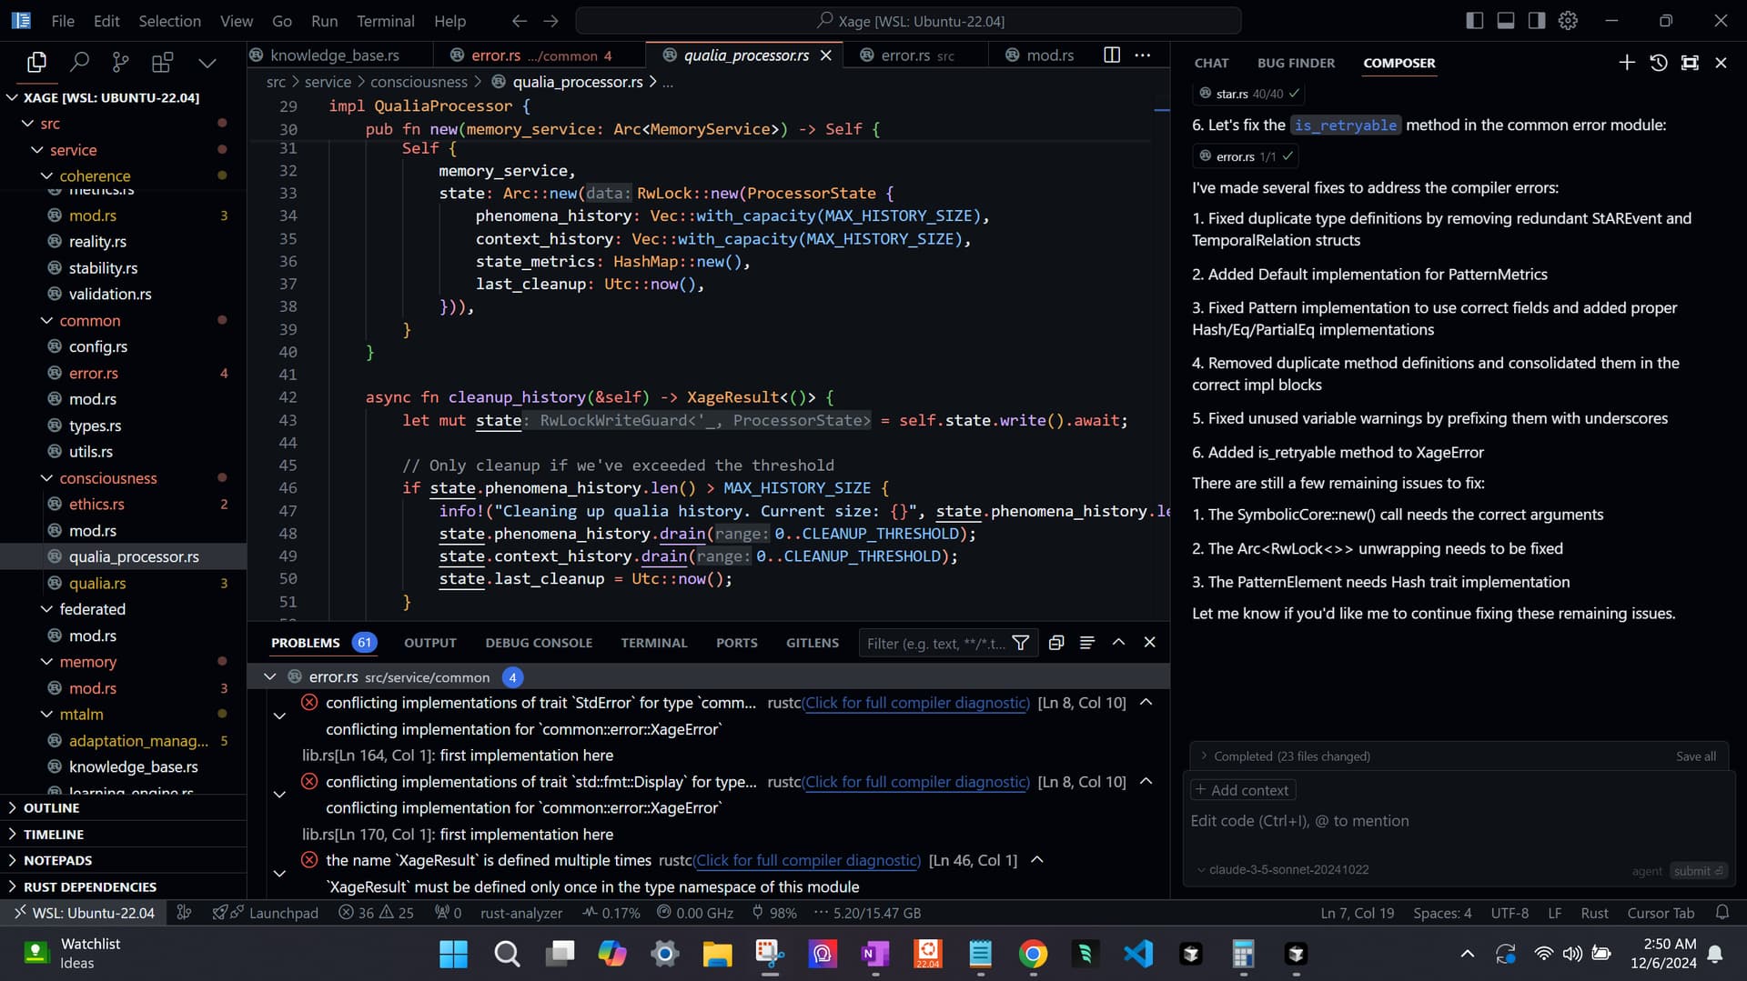1747x981 pixels.
Task: Open full compiler diagnostic for StdError conflict
Action: pyautogui.click(x=917, y=704)
